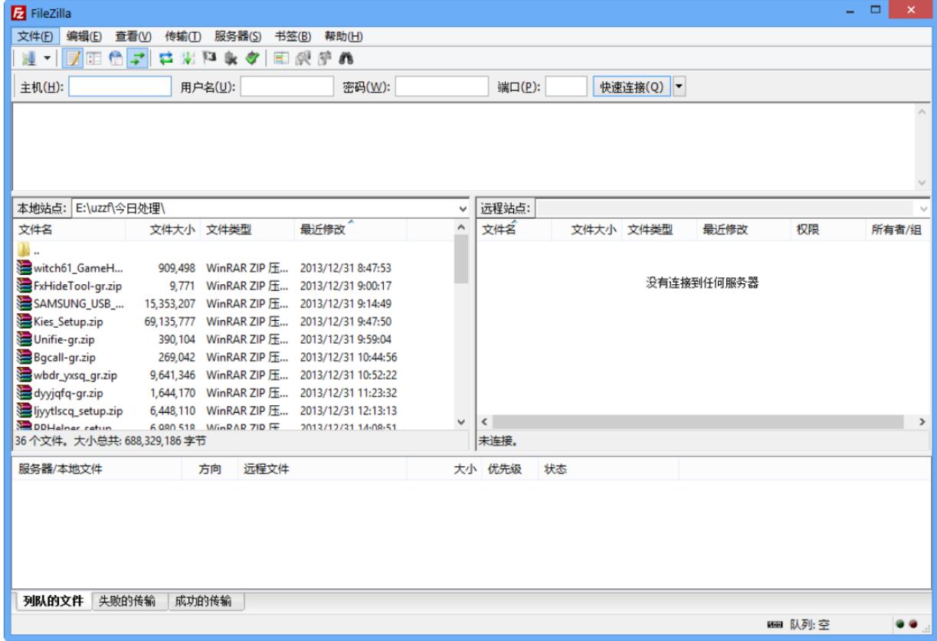Click the 快速连接 quick connect button
The width and height of the screenshot is (937, 641).
coord(631,87)
